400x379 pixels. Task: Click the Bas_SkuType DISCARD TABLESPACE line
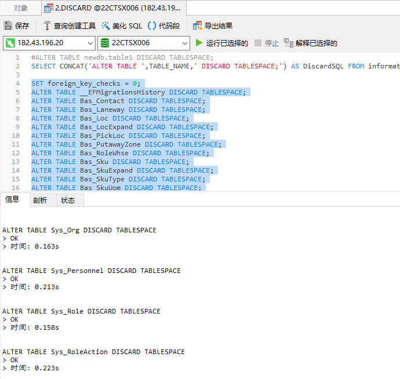118,179
